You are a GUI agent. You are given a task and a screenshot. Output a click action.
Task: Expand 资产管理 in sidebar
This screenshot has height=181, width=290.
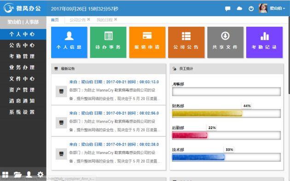click(x=23, y=90)
